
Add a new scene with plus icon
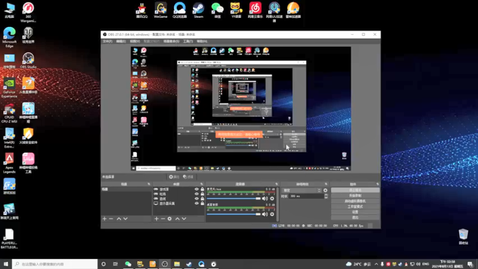(x=105, y=219)
